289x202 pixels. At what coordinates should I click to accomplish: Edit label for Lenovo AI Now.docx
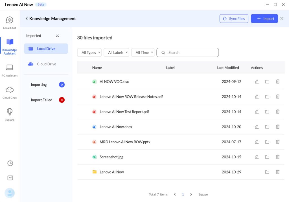[257, 127]
